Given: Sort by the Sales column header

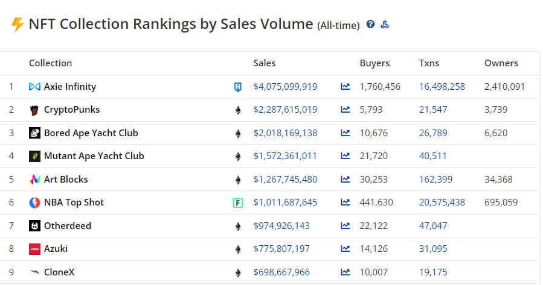Looking at the screenshot, I should pos(265,63).
